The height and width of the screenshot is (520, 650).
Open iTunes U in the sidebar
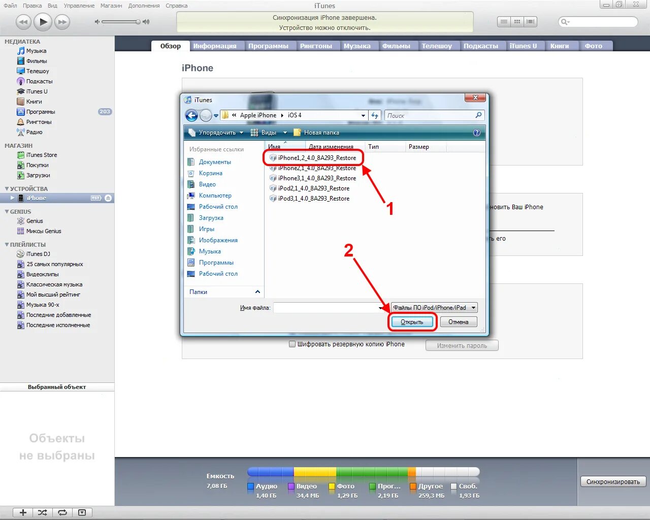pos(37,91)
